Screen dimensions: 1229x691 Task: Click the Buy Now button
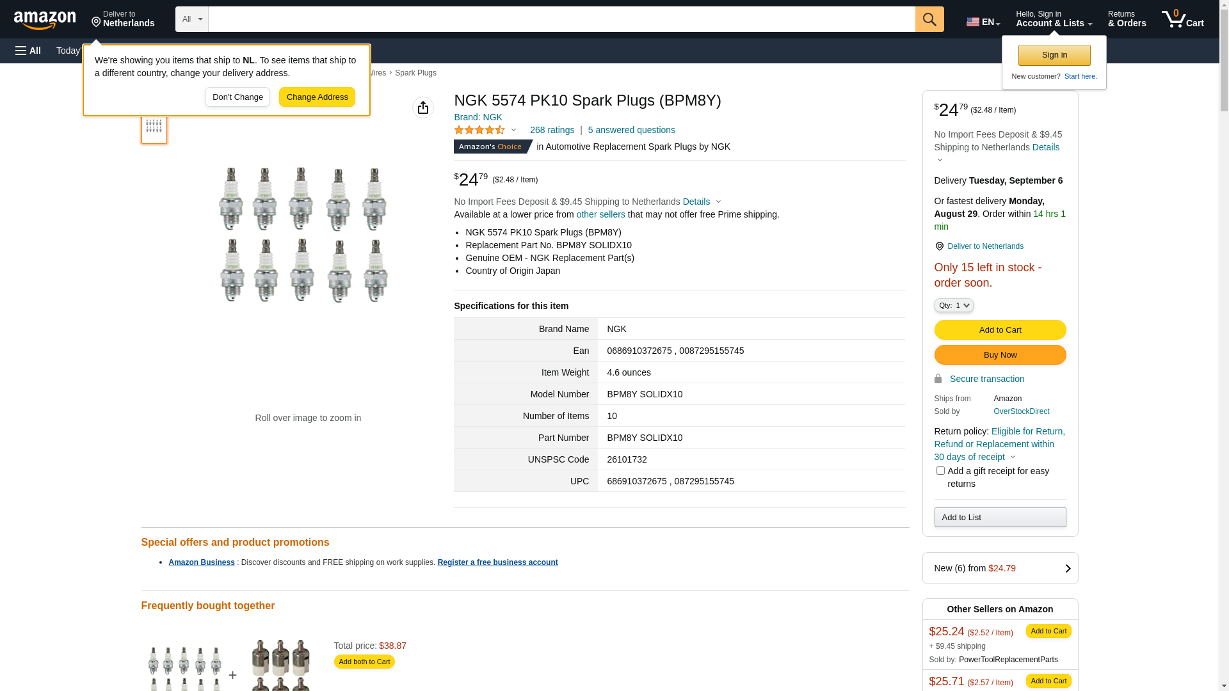point(1000,355)
